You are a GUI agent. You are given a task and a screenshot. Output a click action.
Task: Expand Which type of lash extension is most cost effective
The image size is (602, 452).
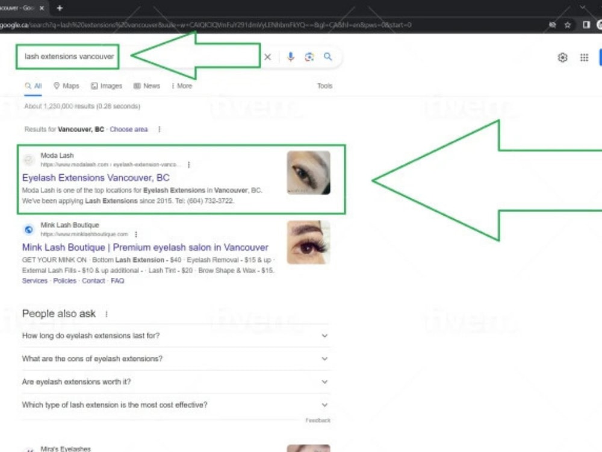pos(176,405)
